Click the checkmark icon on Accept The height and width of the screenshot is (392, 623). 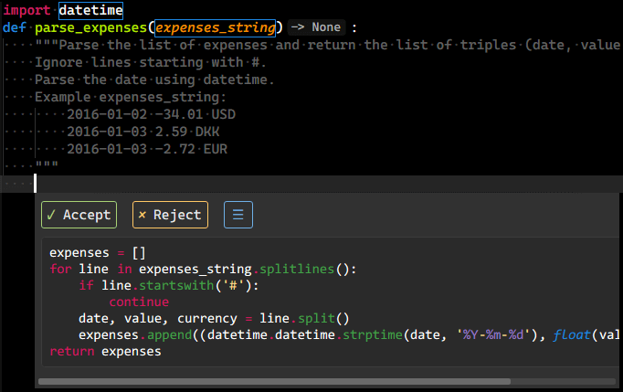point(51,215)
